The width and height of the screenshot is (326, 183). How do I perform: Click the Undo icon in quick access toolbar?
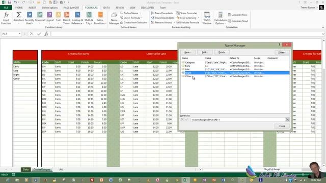pyautogui.click(x=16, y=2)
